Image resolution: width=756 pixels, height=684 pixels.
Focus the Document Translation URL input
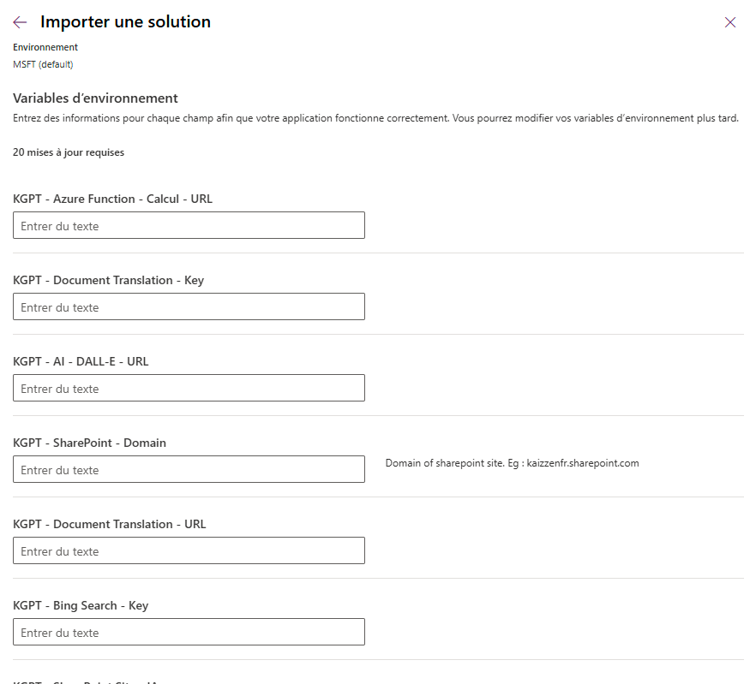[189, 550]
